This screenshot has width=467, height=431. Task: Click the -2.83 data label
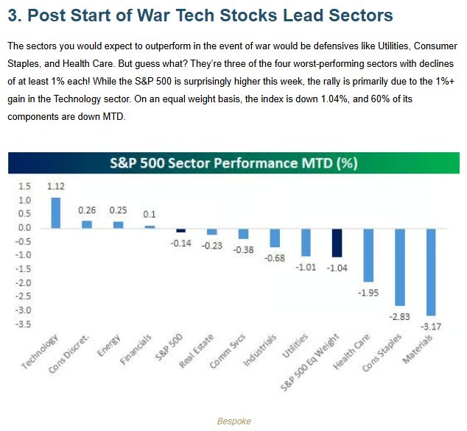click(x=400, y=316)
